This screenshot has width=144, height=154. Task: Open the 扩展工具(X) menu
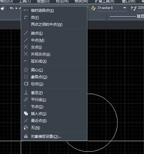[104, 1]
